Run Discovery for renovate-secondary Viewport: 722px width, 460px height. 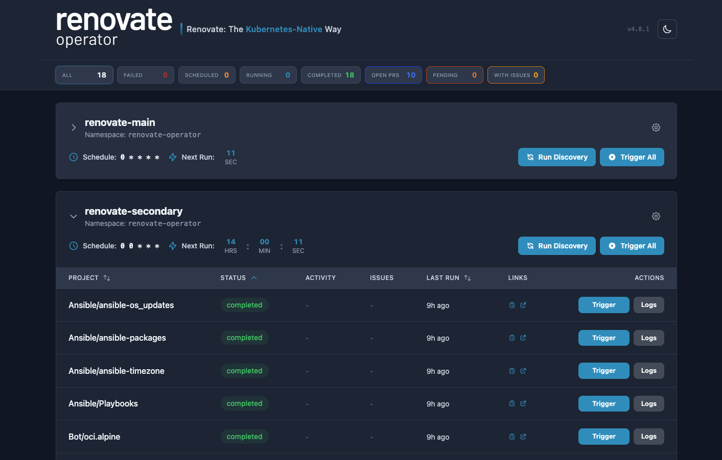557,246
